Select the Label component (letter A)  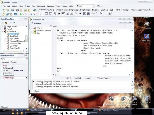pos(59,14)
